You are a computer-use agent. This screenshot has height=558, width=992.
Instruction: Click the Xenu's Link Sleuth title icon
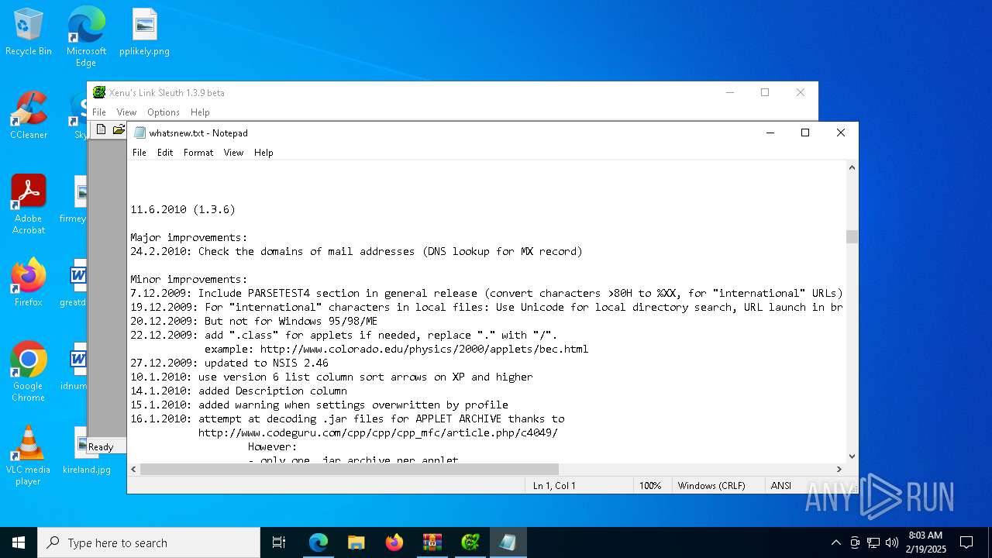pos(99,92)
